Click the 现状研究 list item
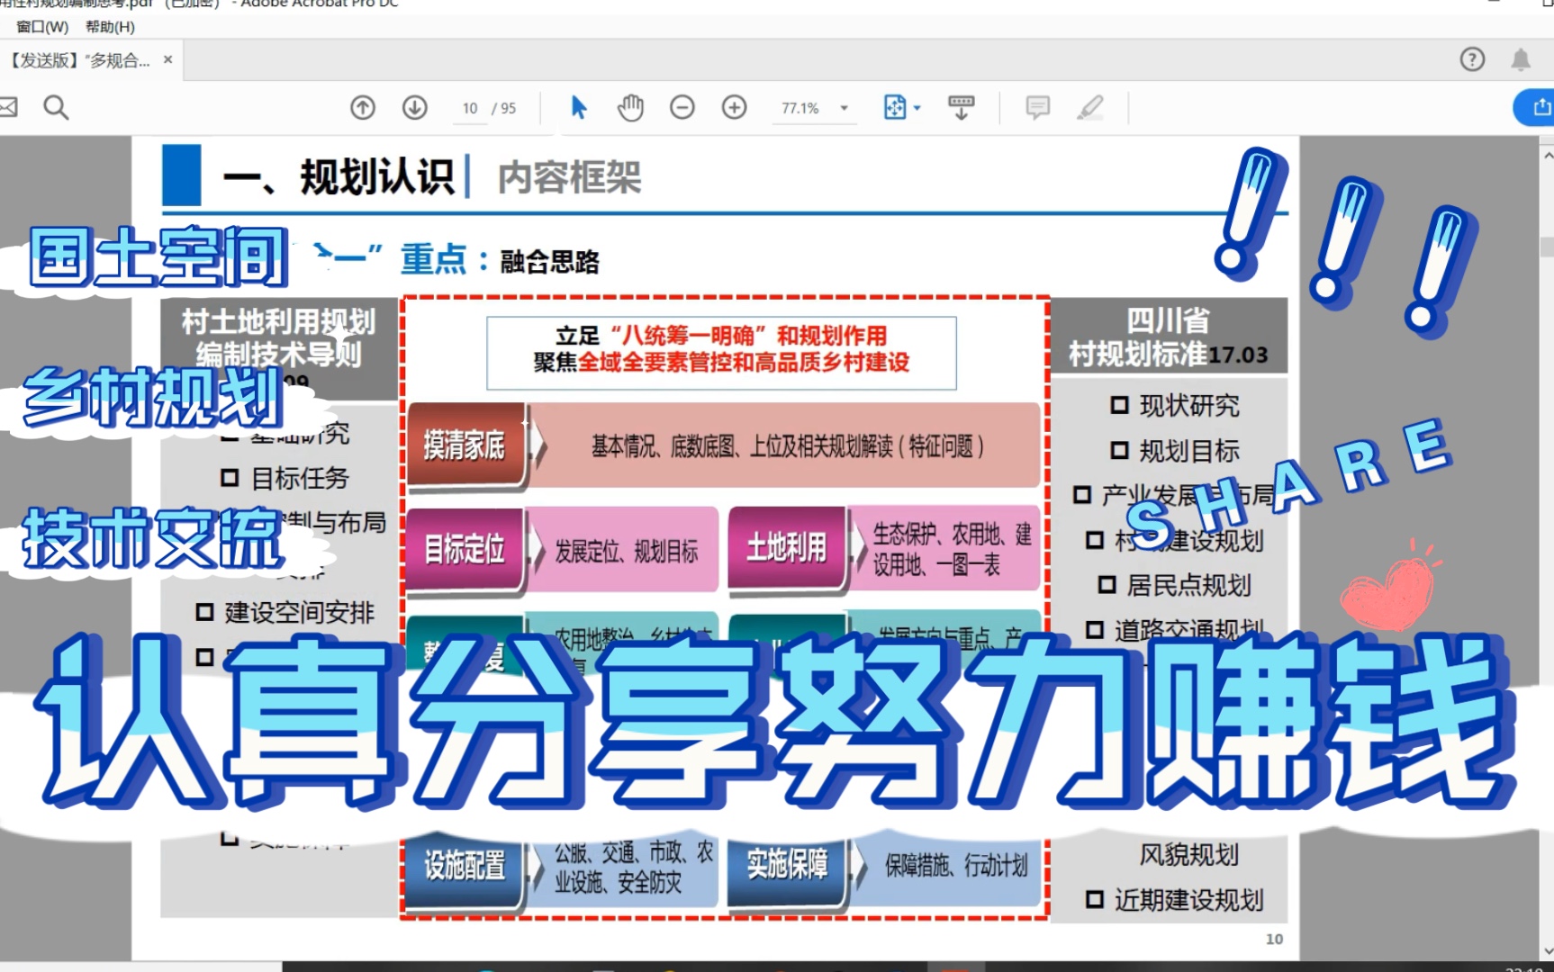 [x=1175, y=406]
